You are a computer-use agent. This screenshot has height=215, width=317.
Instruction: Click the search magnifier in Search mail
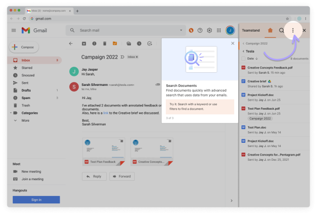72,30
